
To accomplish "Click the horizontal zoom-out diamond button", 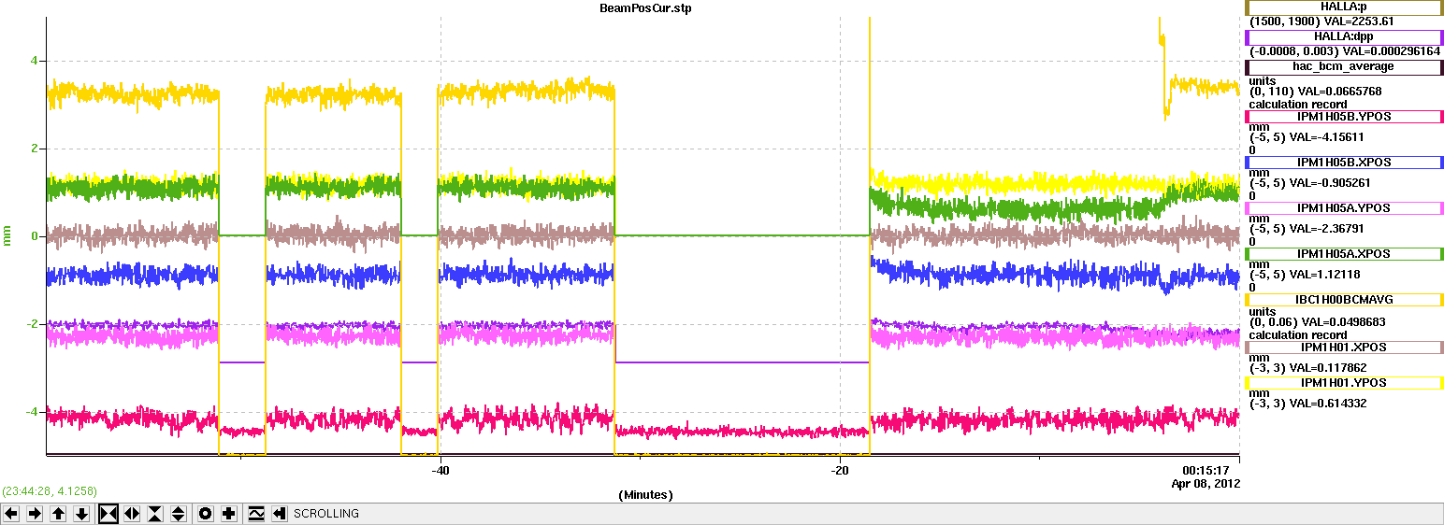I will point(132,514).
